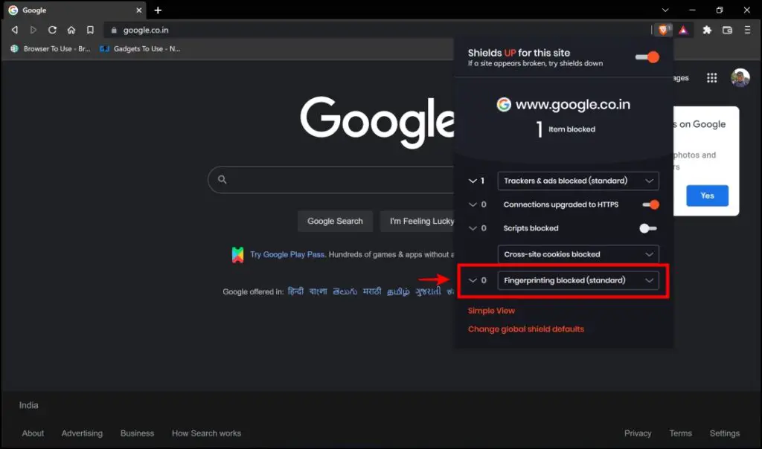Viewport: 762px width, 449px height.
Task: Switch Google to Hindi language
Action: [295, 291]
